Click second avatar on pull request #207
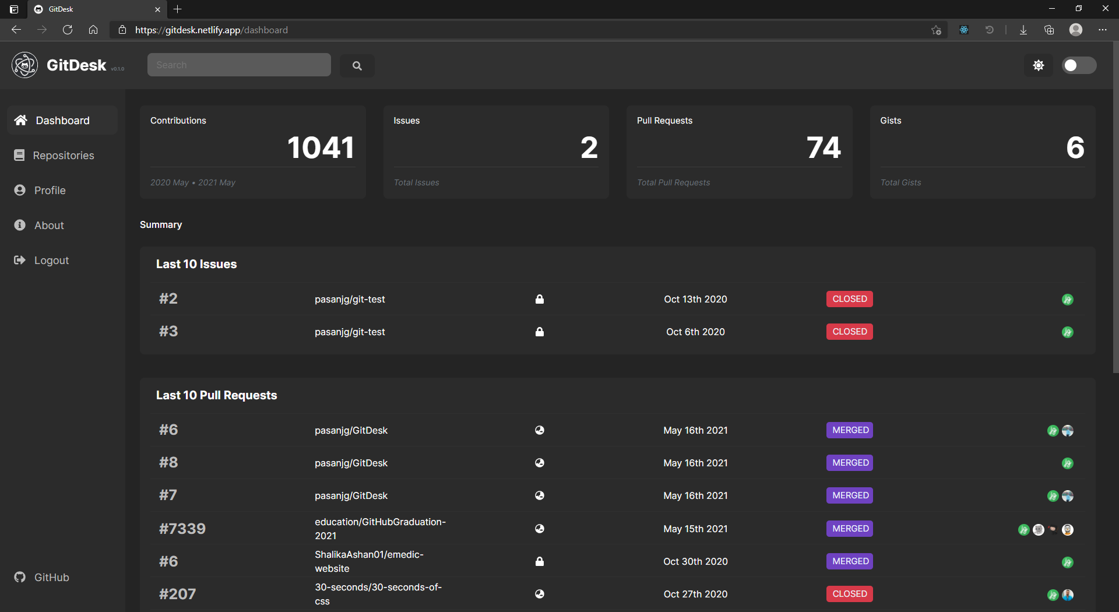The image size is (1119, 612). click(x=1068, y=595)
